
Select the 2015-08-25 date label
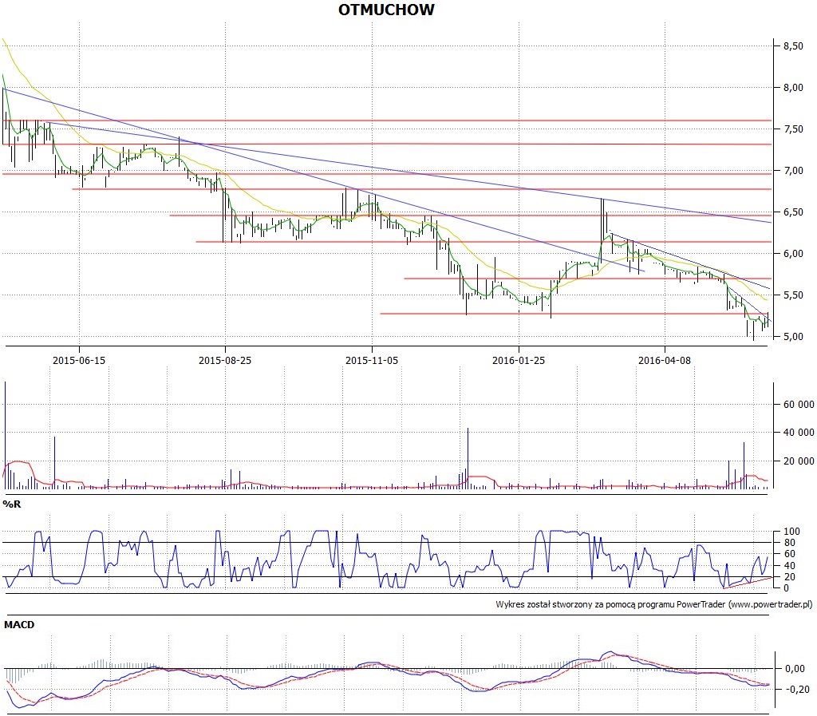[x=224, y=360]
